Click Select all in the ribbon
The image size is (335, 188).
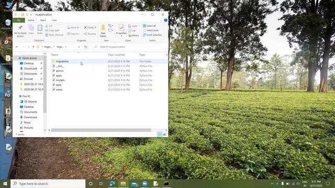click(x=149, y=26)
